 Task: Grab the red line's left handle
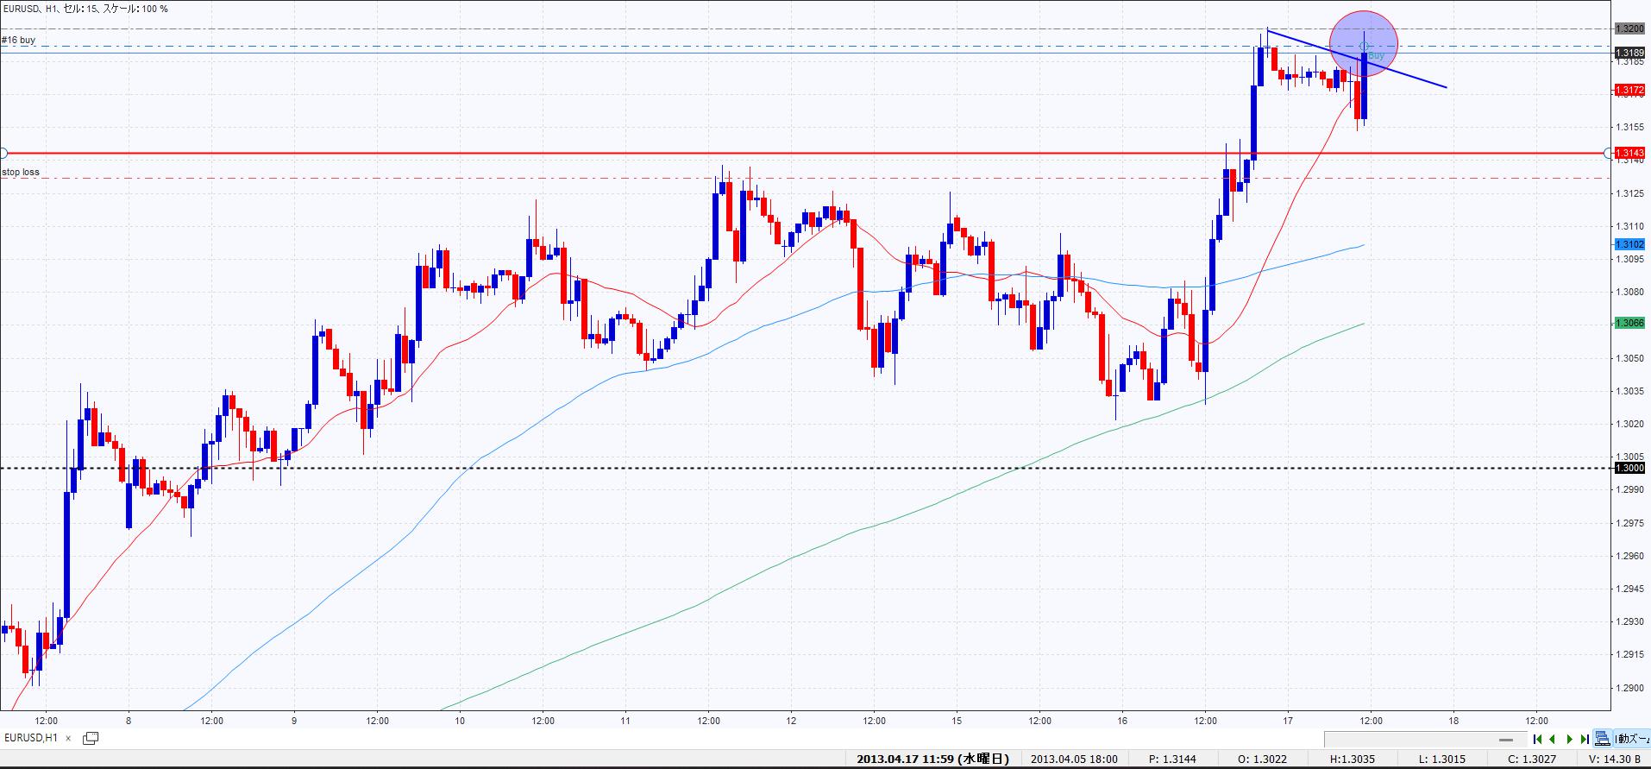[3, 153]
